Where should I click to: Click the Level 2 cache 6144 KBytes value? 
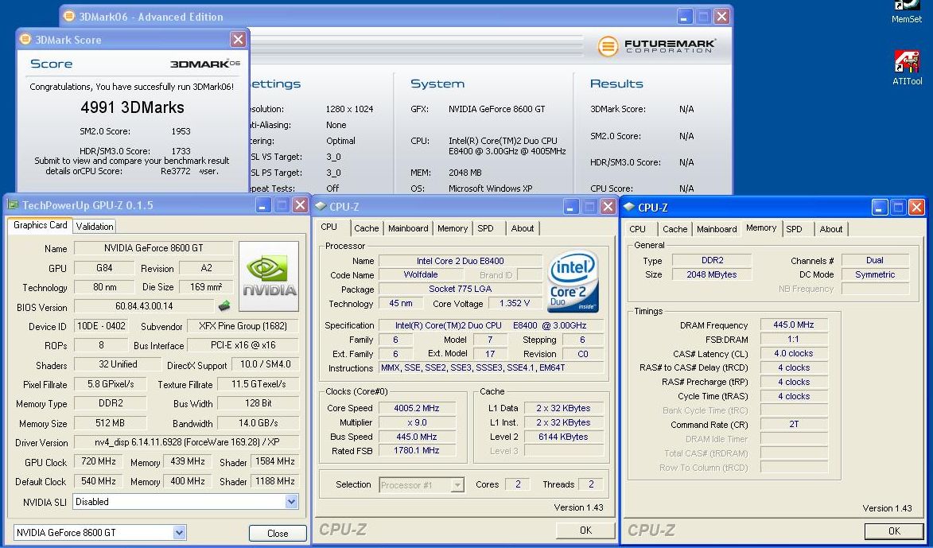(x=563, y=437)
